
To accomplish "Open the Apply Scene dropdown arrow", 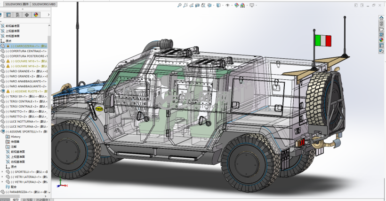I will click(247, 5).
